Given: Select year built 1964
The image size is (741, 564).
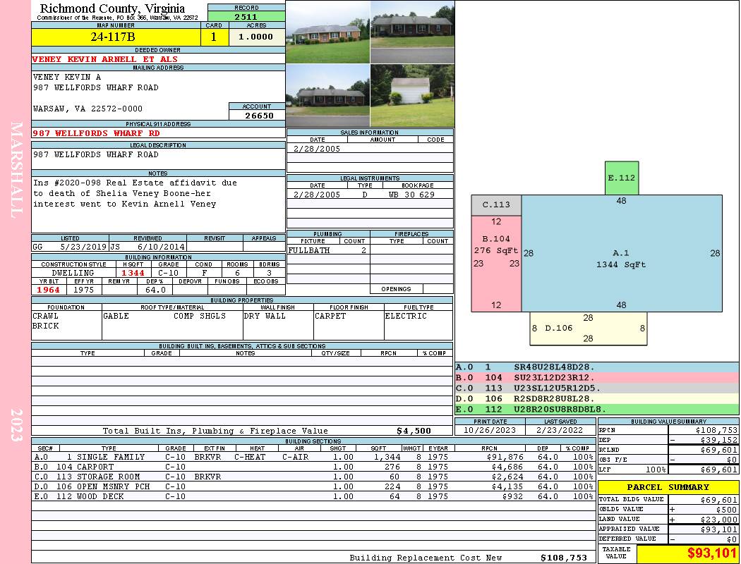Looking at the screenshot, I should [48, 290].
